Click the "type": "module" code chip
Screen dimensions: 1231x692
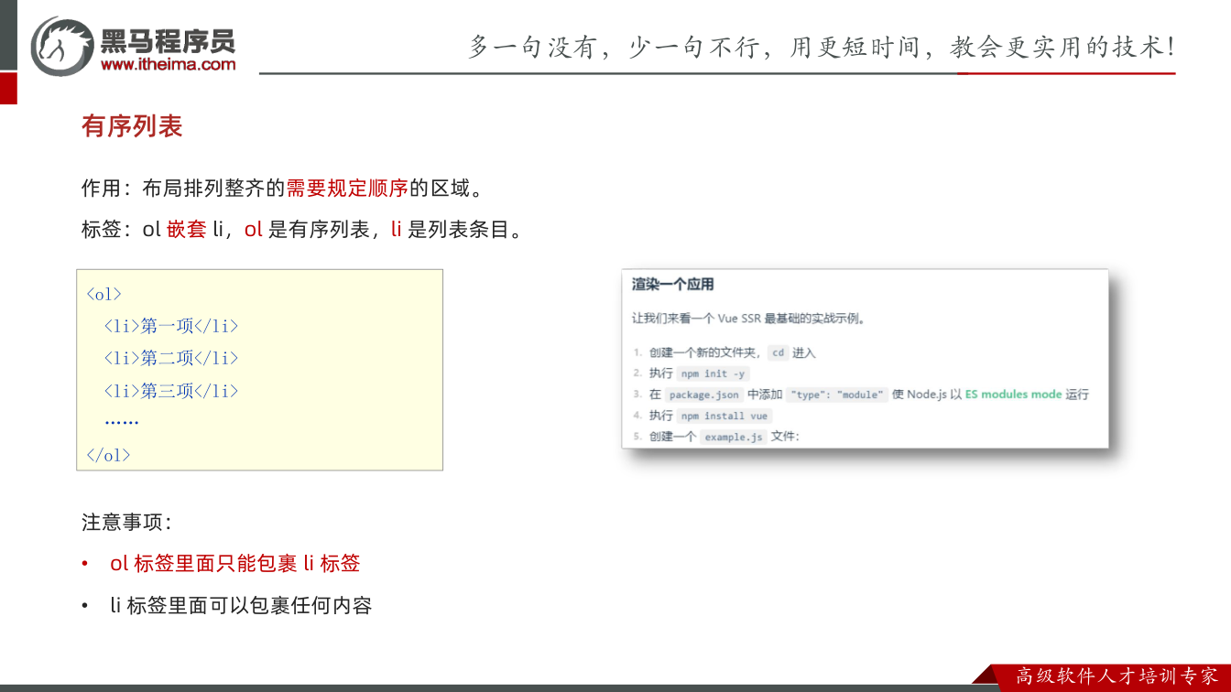point(837,395)
